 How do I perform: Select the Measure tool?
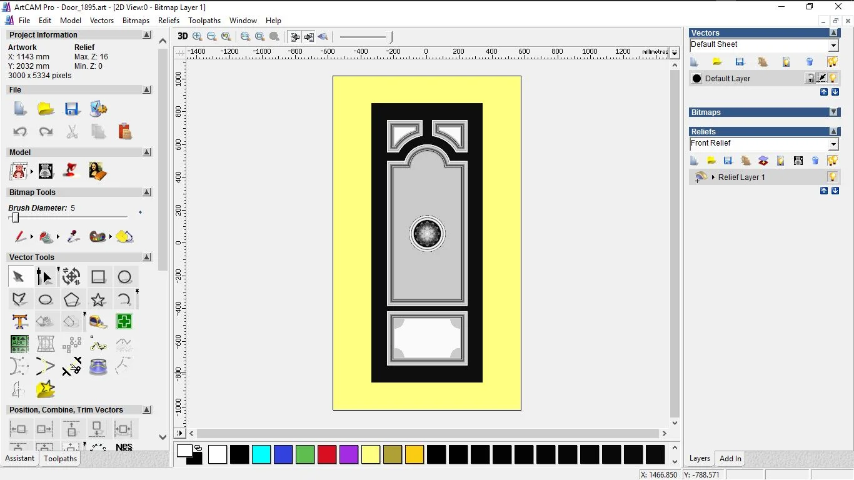98,321
